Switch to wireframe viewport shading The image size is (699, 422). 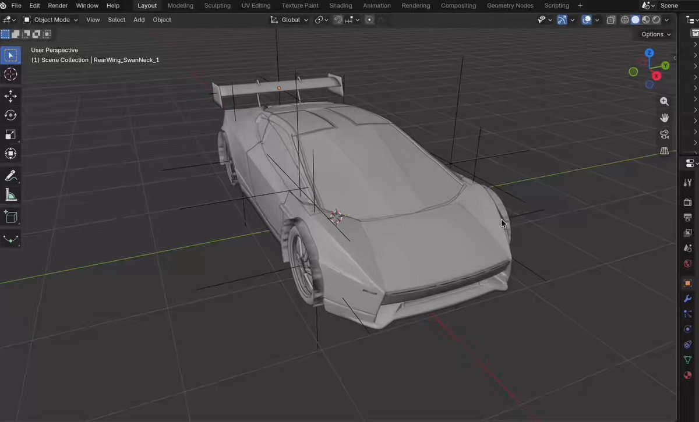(625, 20)
